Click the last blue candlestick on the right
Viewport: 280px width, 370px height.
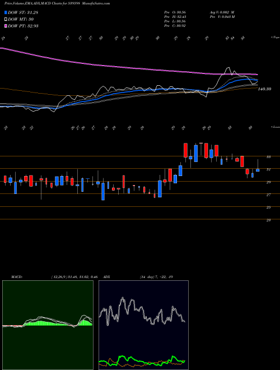click(258, 170)
